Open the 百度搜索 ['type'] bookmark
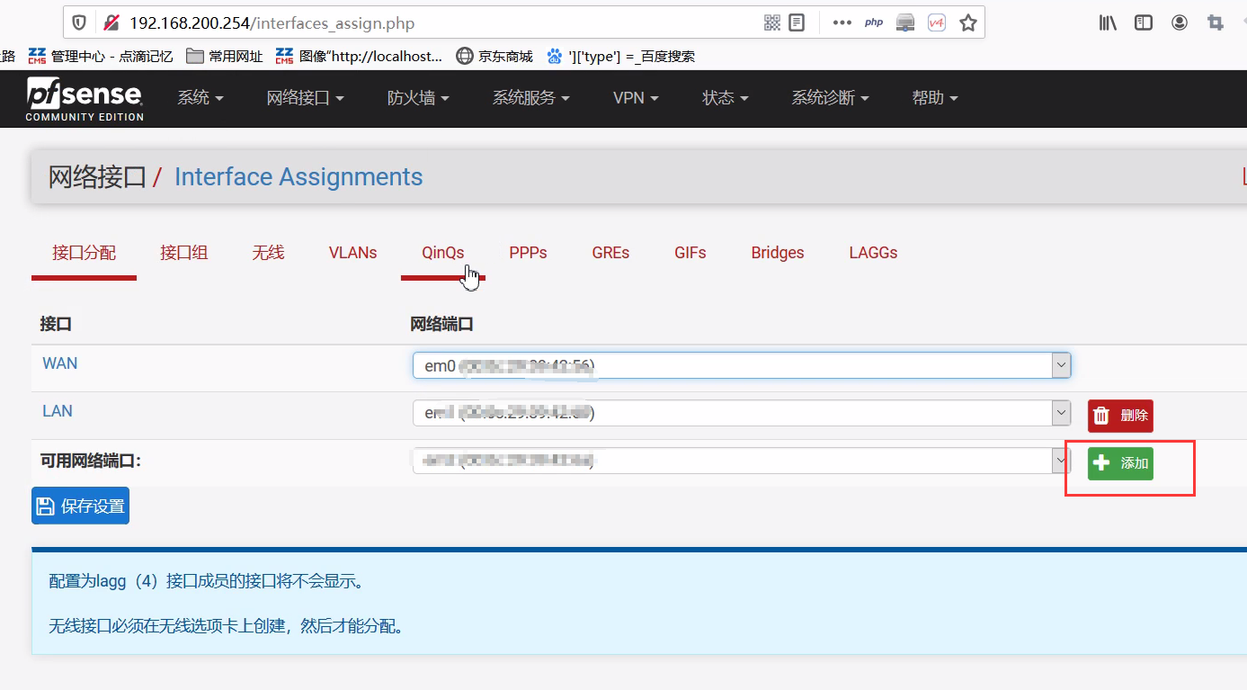The image size is (1247, 690). pos(620,56)
